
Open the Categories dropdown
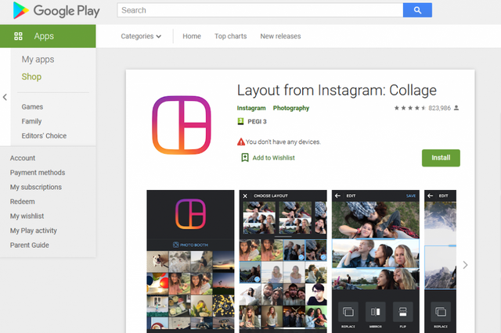click(141, 37)
